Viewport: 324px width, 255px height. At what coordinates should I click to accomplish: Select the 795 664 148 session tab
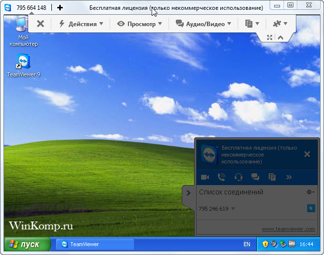pyautogui.click(x=31, y=8)
